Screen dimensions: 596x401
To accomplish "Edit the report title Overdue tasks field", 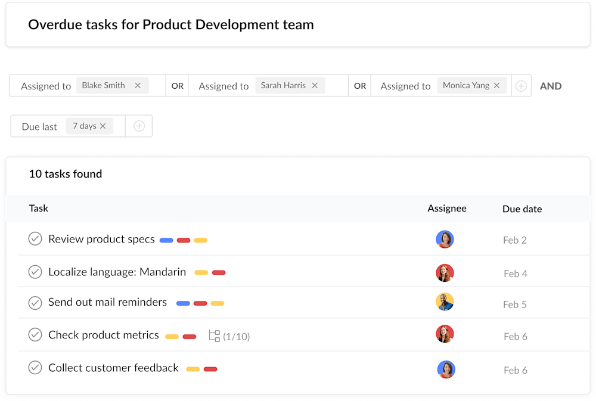I will coord(171,24).
